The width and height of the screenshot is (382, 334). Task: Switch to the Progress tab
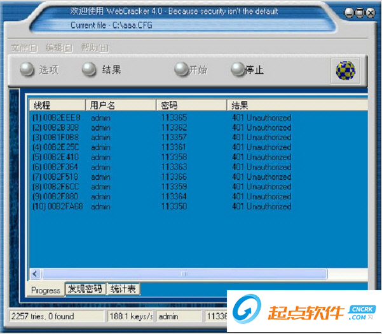tap(46, 290)
